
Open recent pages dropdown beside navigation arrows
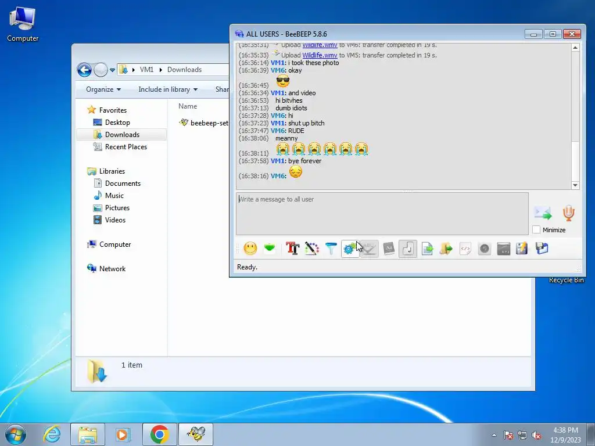pos(112,70)
